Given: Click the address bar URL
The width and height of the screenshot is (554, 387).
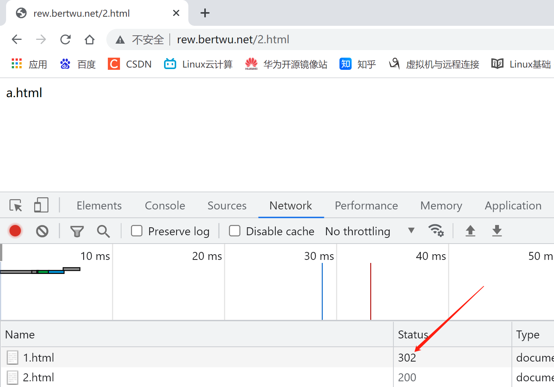Looking at the screenshot, I should tap(233, 39).
